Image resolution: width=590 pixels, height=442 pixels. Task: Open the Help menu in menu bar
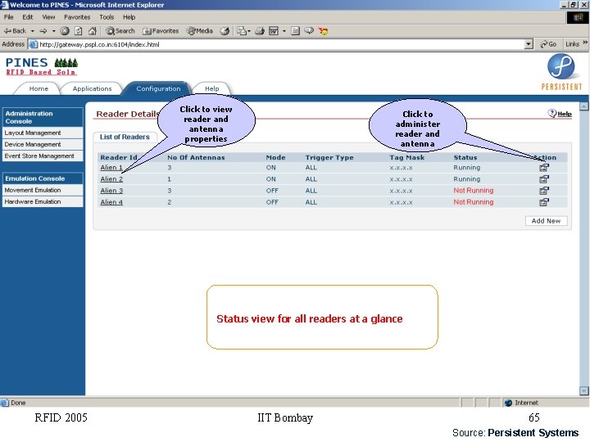[129, 17]
